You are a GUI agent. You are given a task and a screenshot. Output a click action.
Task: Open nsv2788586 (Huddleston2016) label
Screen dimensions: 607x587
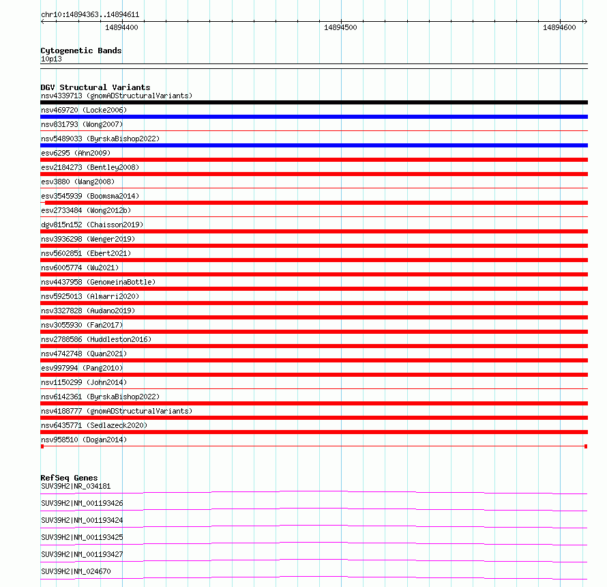coord(96,339)
